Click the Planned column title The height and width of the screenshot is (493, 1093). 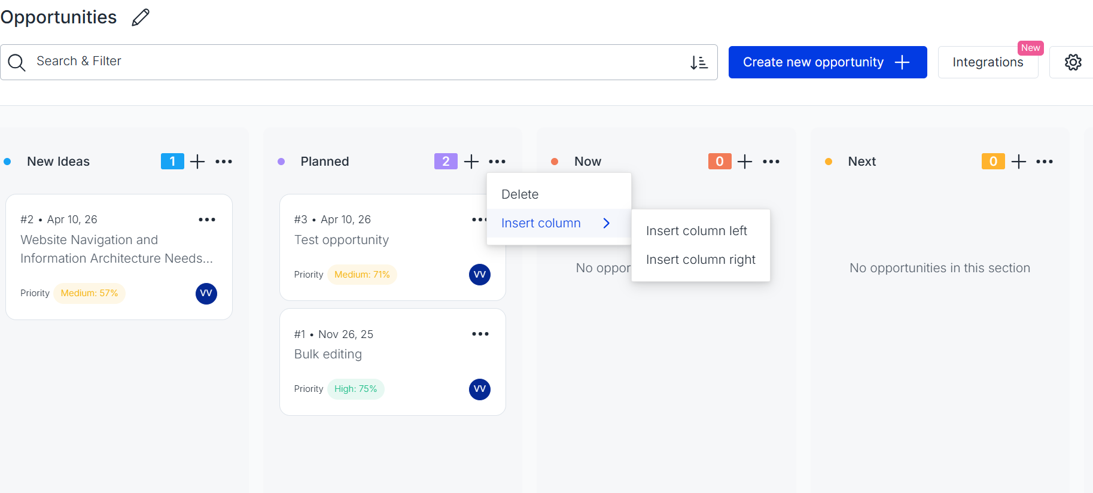click(325, 162)
